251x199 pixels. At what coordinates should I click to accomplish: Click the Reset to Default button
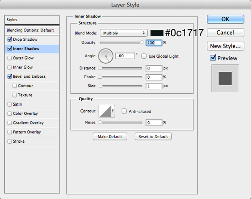153,137
